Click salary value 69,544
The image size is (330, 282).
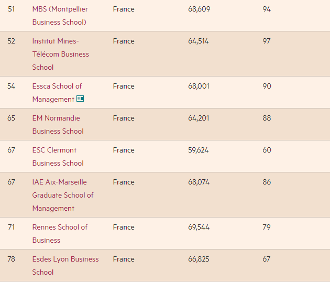[x=199, y=227]
